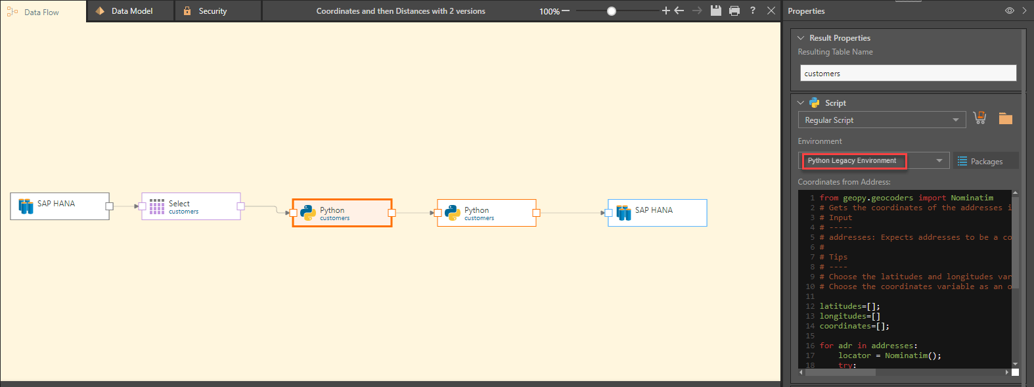Screen dimensions: 1034x387
Task: Collapse the Script section
Action: point(801,103)
